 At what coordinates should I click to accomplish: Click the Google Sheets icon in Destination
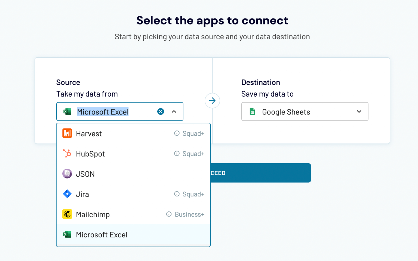click(252, 112)
